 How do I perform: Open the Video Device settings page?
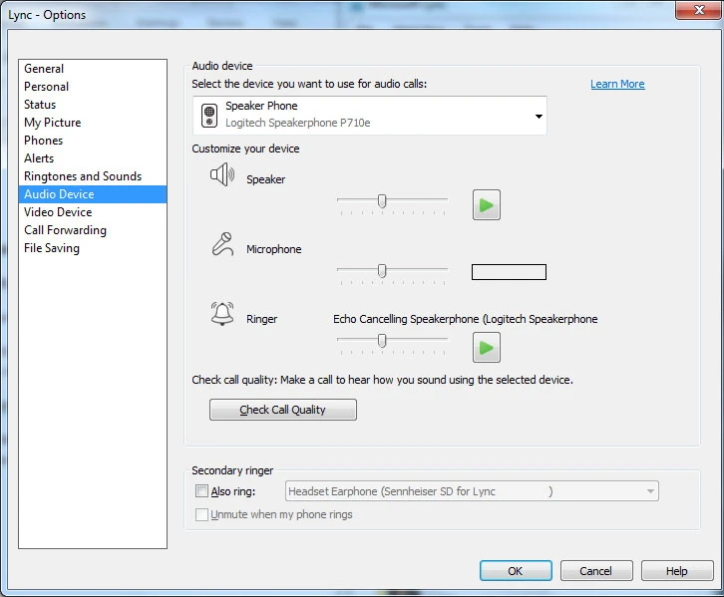[58, 212]
